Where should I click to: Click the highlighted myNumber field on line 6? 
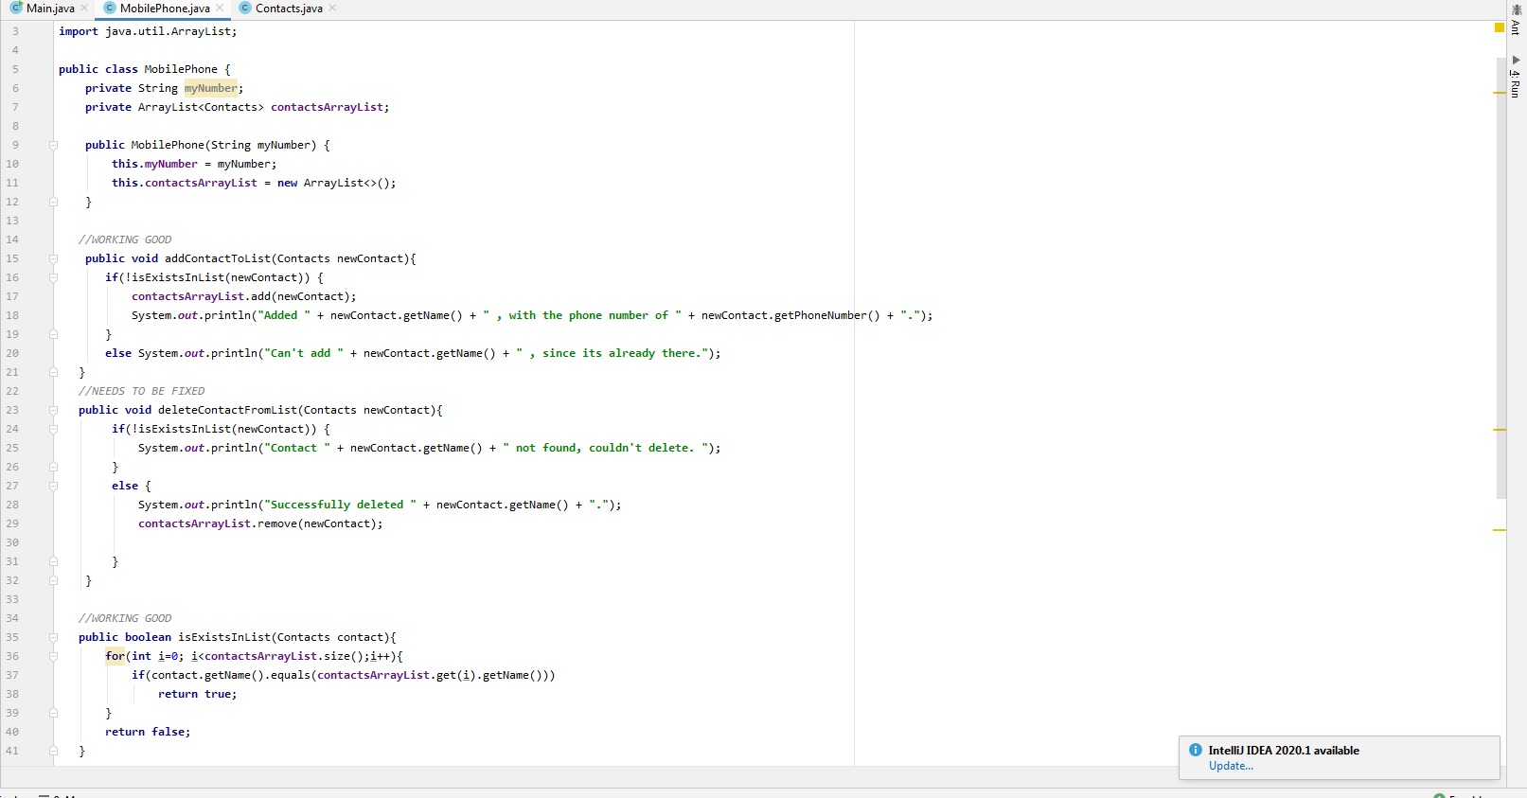click(x=210, y=88)
